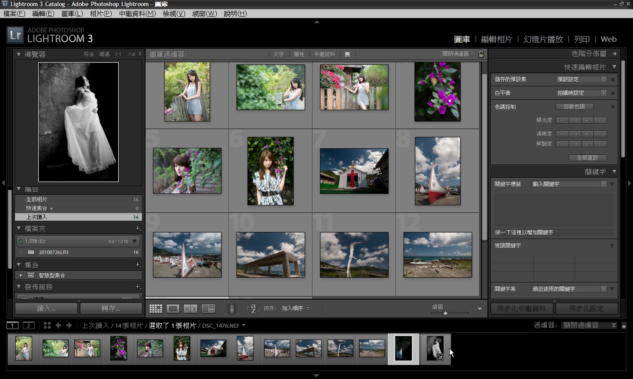633x379 pixels.
Task: Switch to loupe view in the toolbar
Action: tap(173, 309)
